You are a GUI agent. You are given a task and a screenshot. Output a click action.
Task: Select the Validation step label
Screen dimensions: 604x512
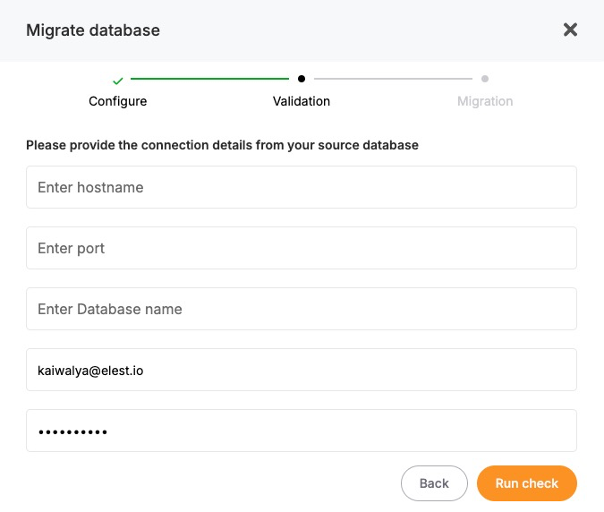coord(302,101)
